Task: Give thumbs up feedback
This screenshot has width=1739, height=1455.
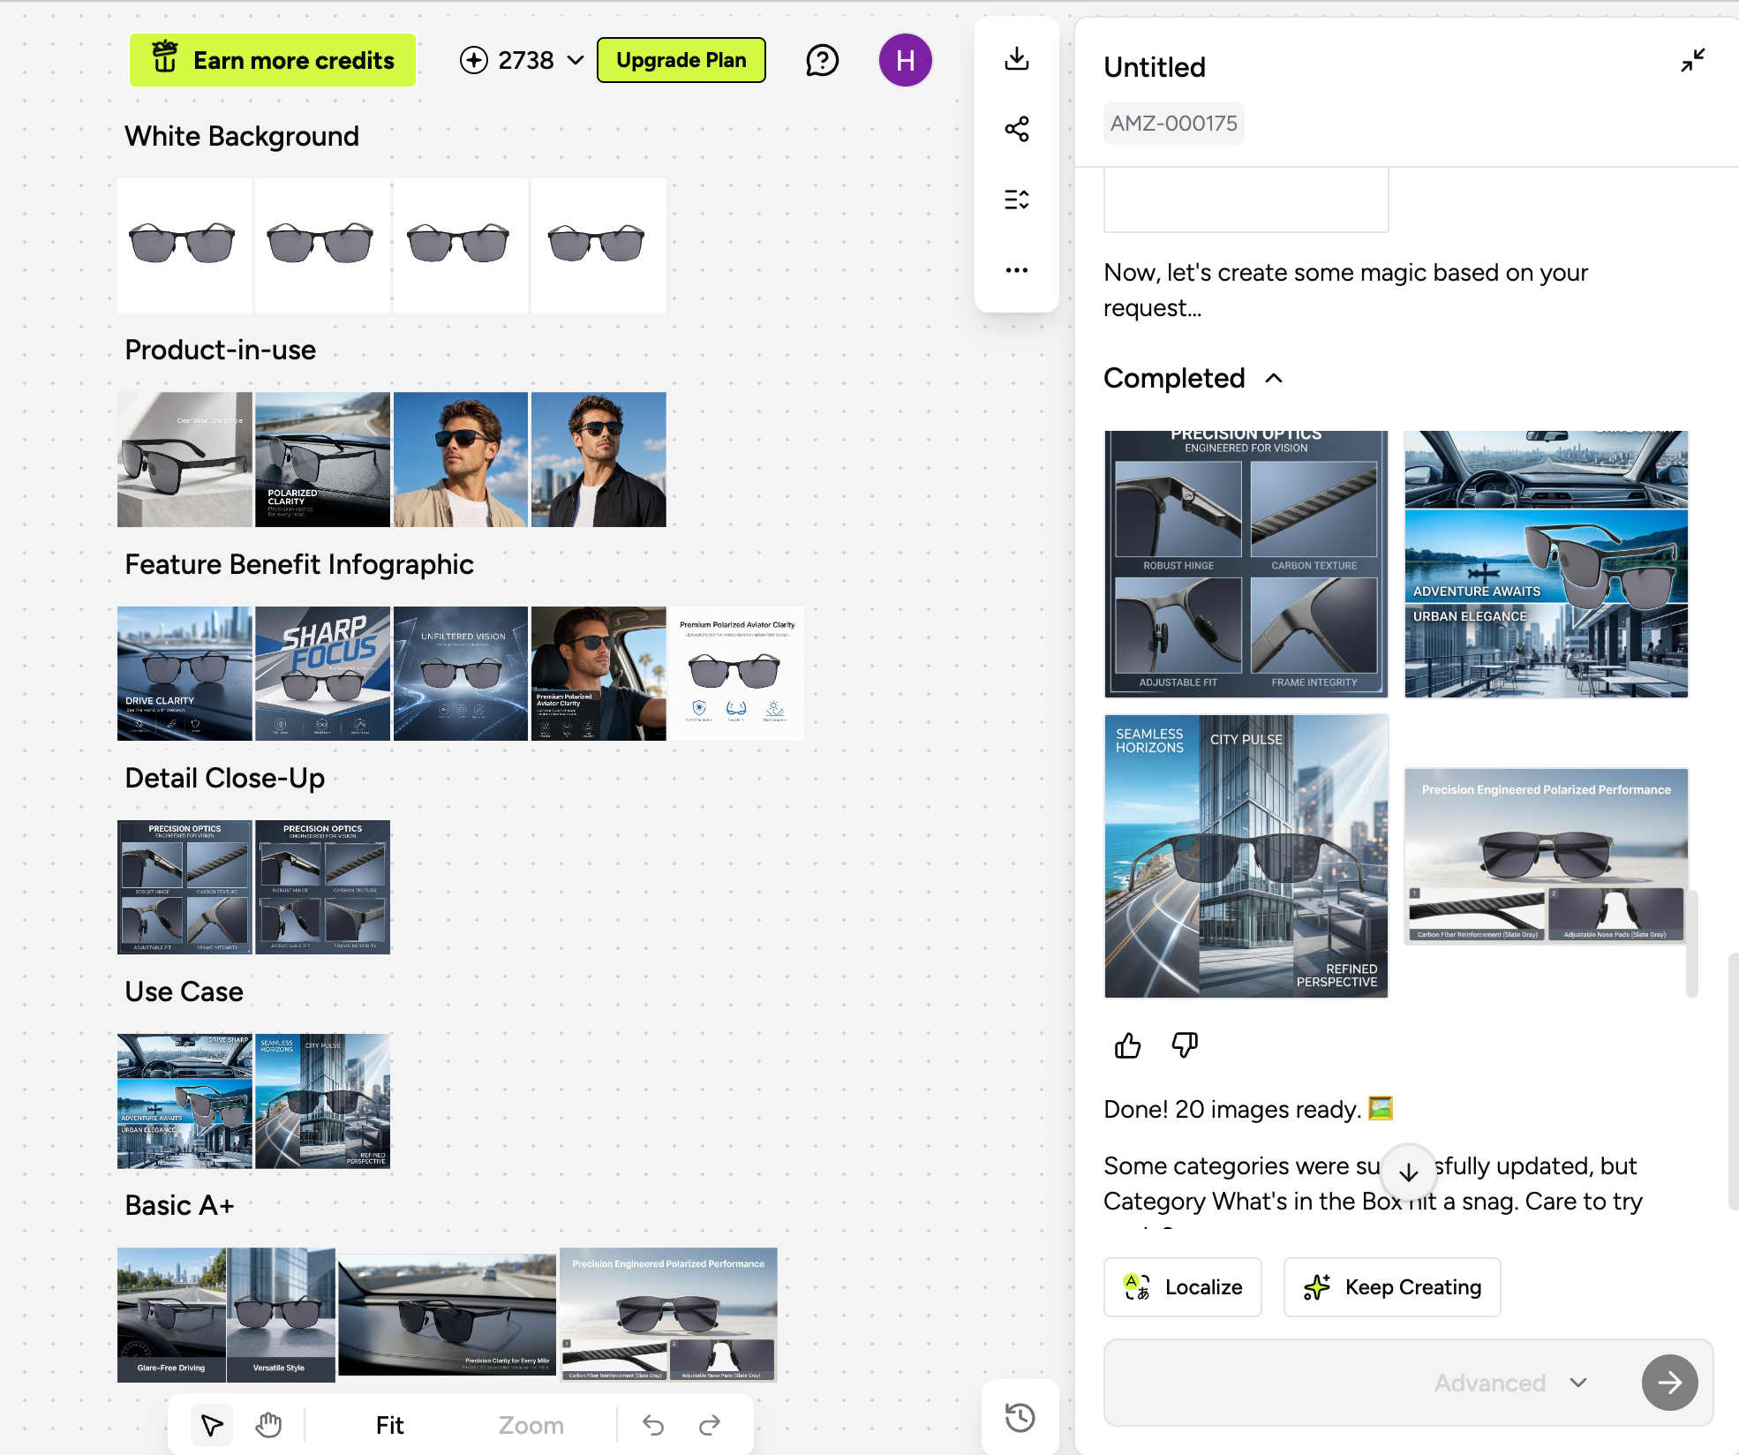Action: 1127,1045
